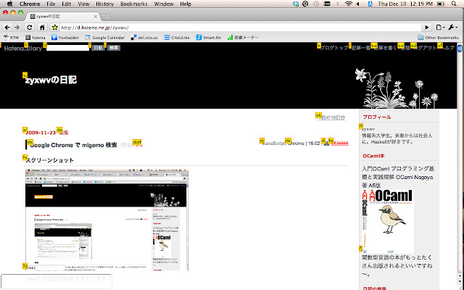Go forward with the browser forward arrow
Viewport: 464px width, 290px height.
(17, 28)
